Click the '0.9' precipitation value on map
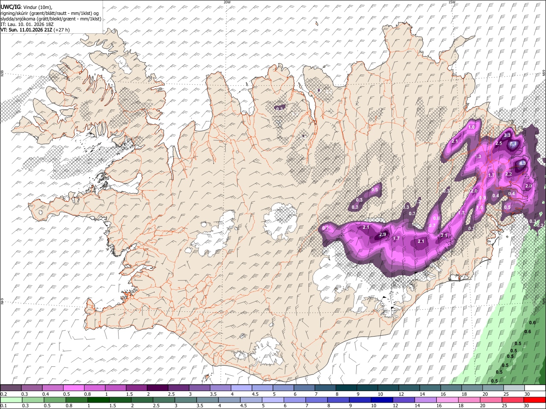The width and height of the screenshot is (546, 409). [x=482, y=198]
